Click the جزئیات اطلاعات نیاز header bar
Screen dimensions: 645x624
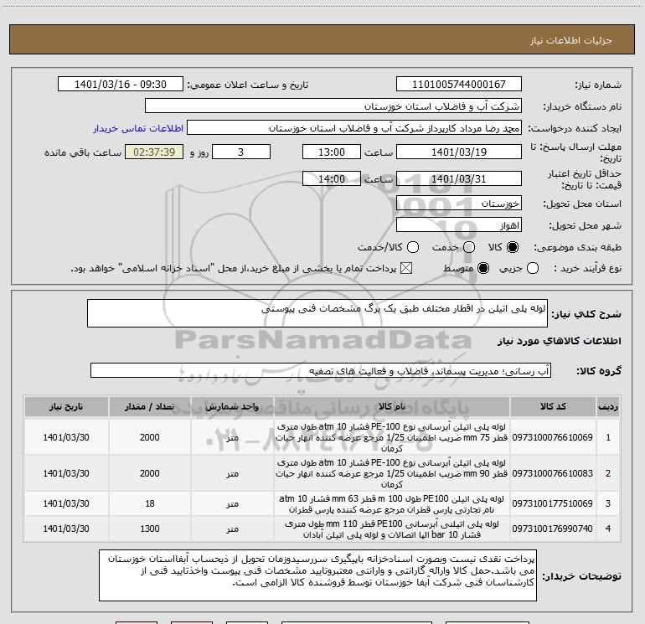pyautogui.click(x=322, y=39)
